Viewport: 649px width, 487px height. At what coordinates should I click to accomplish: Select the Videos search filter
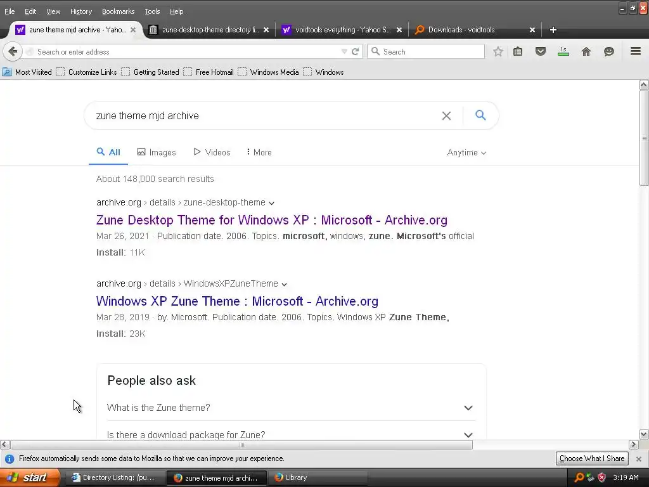(212, 152)
